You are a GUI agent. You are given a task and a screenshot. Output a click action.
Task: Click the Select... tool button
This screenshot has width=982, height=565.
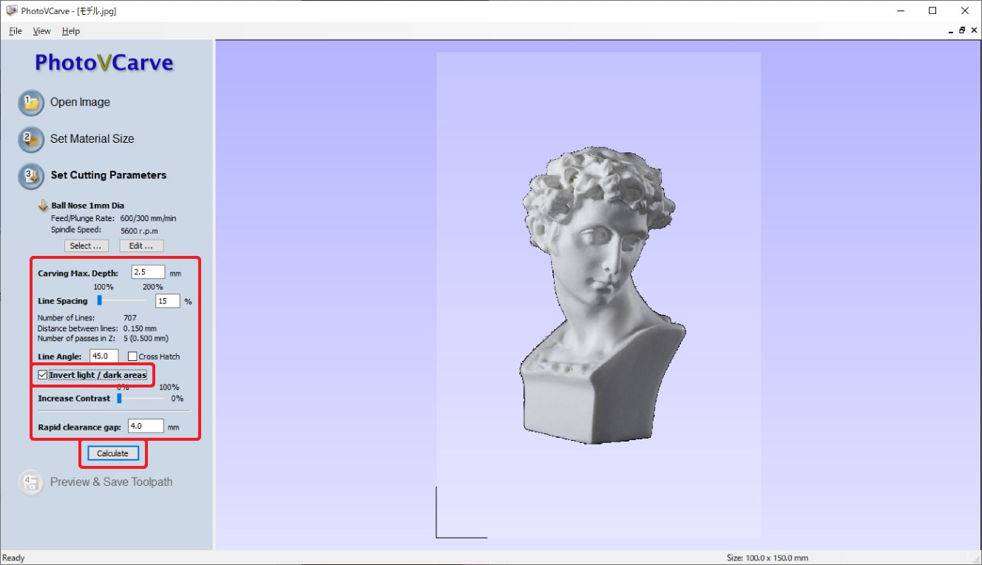pos(86,246)
